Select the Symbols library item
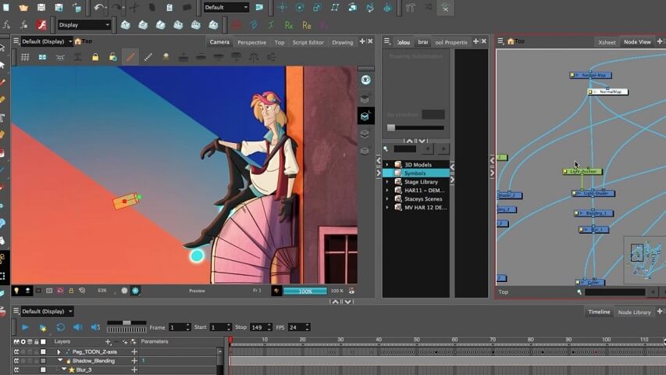Image resolution: width=666 pixels, height=375 pixels. pos(416,173)
